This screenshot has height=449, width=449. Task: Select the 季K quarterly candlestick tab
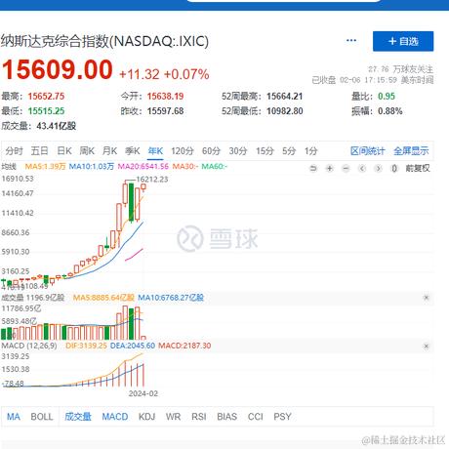tap(133, 151)
